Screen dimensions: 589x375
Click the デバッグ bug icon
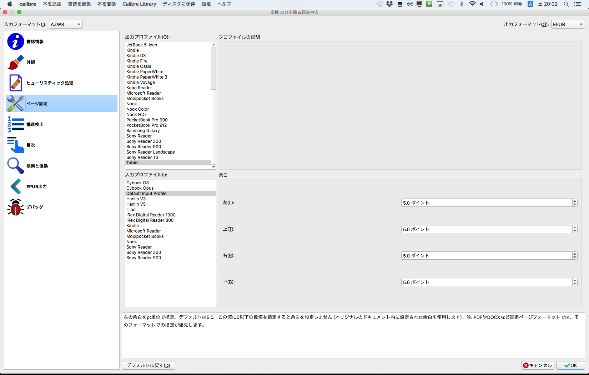pos(15,207)
